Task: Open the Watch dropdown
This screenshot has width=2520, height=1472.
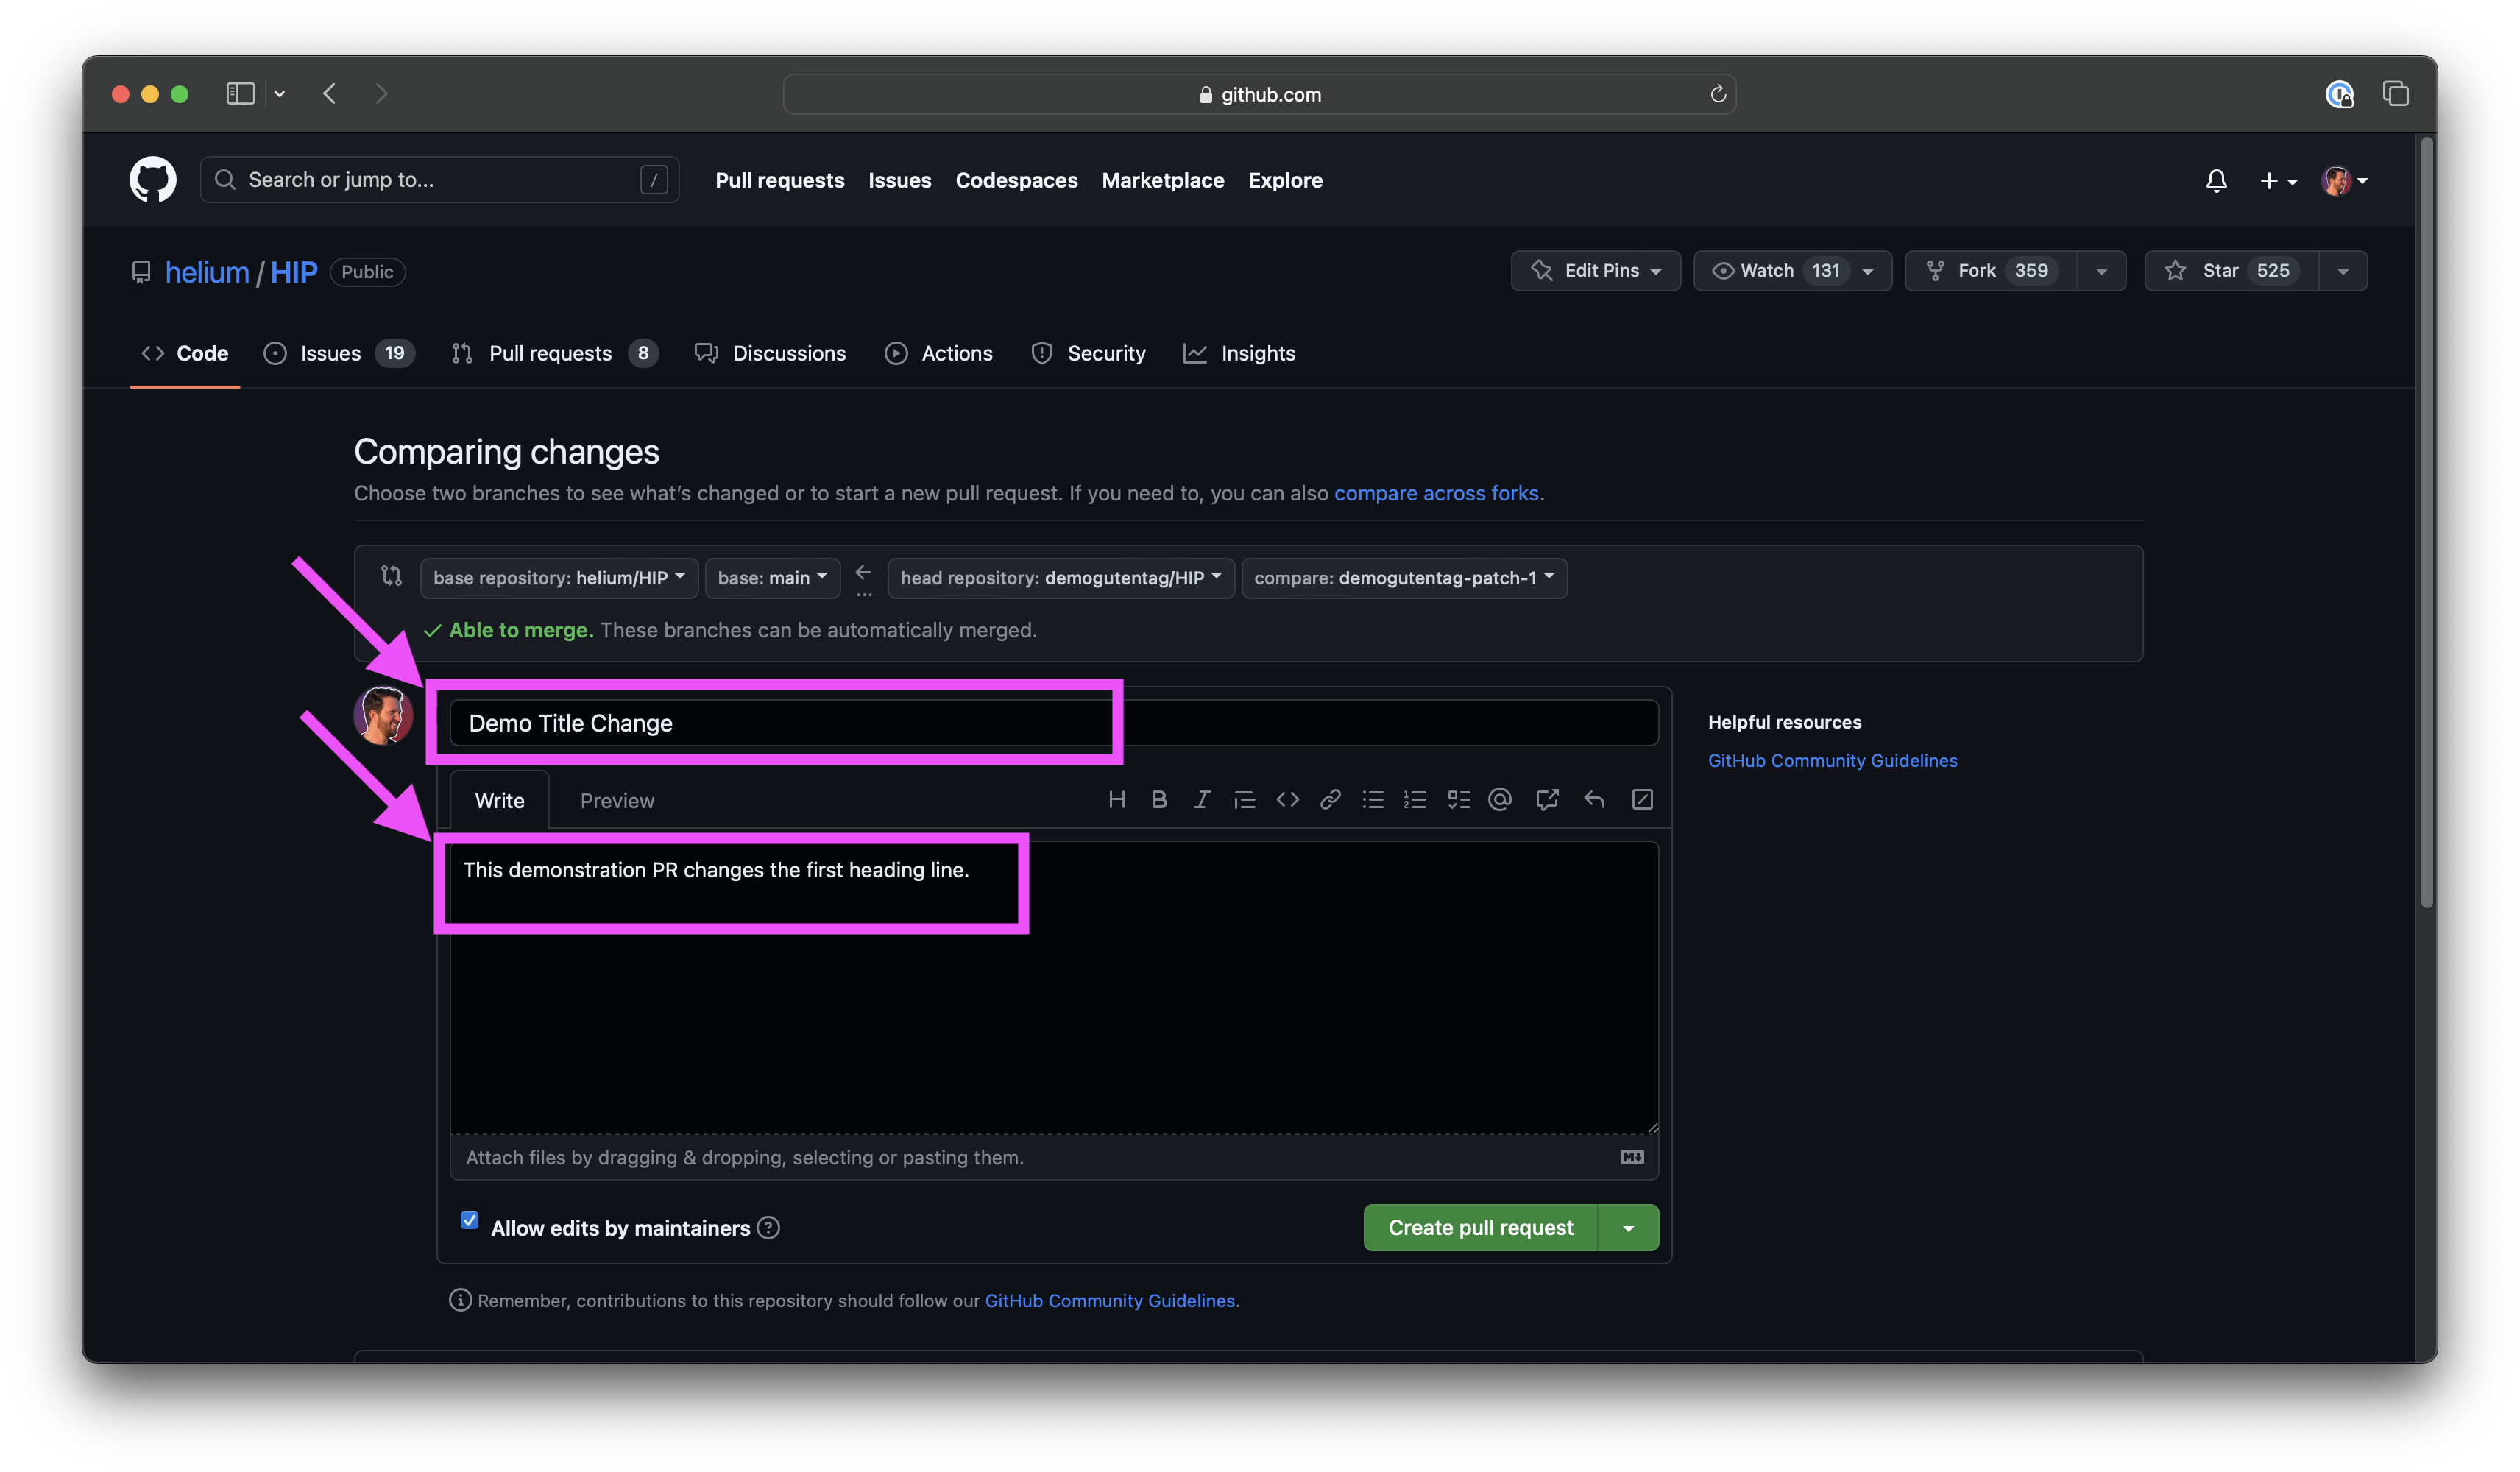Action: pyautogui.click(x=1791, y=271)
